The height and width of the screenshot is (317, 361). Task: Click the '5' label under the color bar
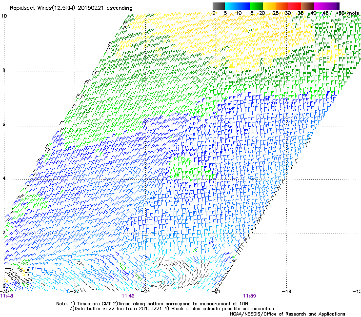(225, 13)
